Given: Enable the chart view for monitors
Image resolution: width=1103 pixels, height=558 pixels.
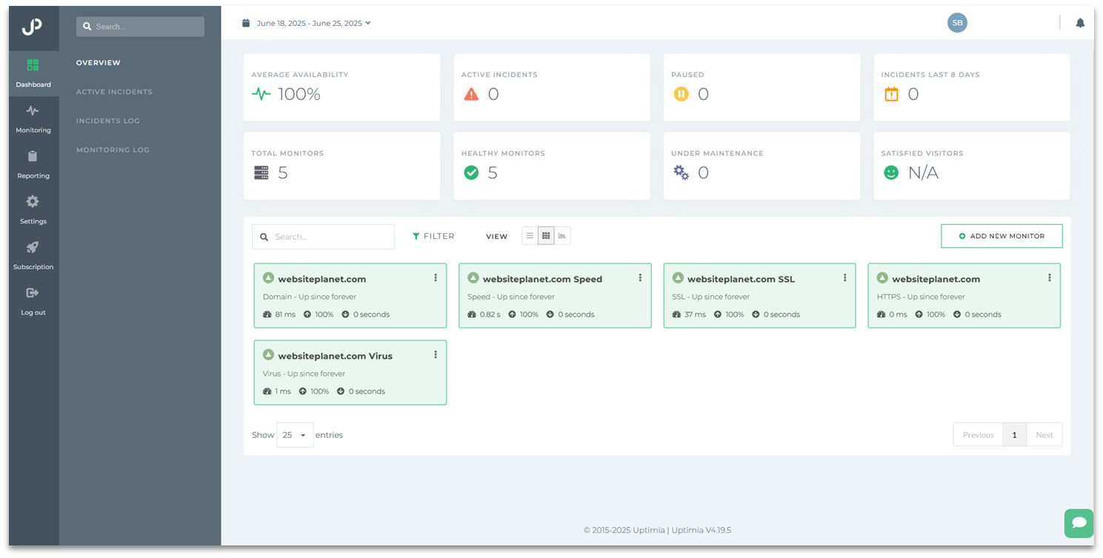Looking at the screenshot, I should pos(562,235).
